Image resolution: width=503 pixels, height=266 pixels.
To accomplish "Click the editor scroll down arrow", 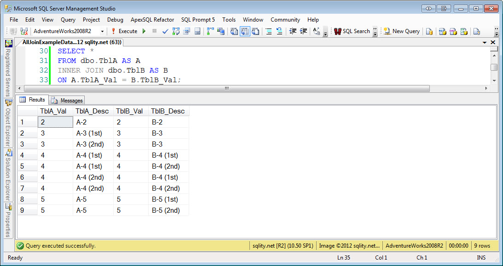I will point(494,80).
